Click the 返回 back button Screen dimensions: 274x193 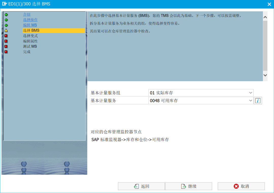[141, 186]
